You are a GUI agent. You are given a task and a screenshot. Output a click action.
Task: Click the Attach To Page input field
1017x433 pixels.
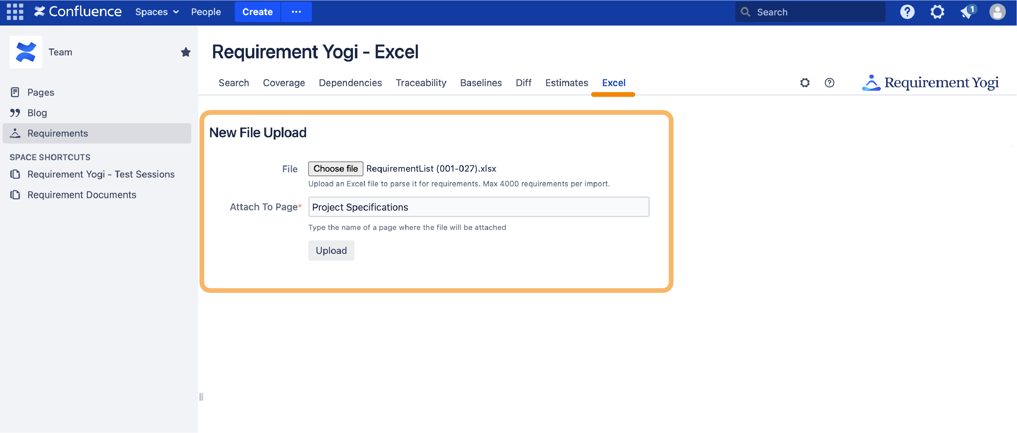coord(478,207)
